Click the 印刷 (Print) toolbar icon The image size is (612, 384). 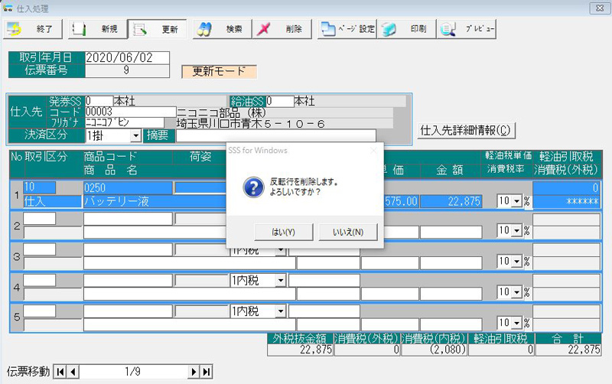click(x=407, y=30)
